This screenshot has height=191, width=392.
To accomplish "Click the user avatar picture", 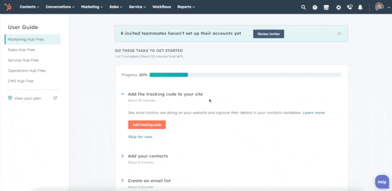I will (x=379, y=7).
